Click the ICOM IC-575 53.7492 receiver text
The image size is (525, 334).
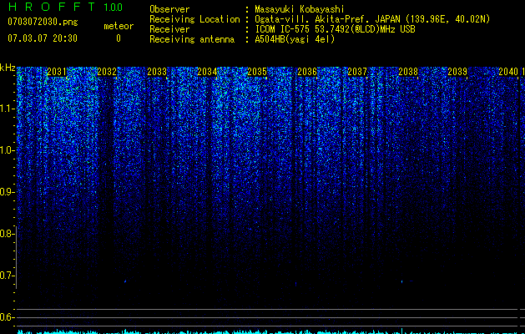click(335, 29)
